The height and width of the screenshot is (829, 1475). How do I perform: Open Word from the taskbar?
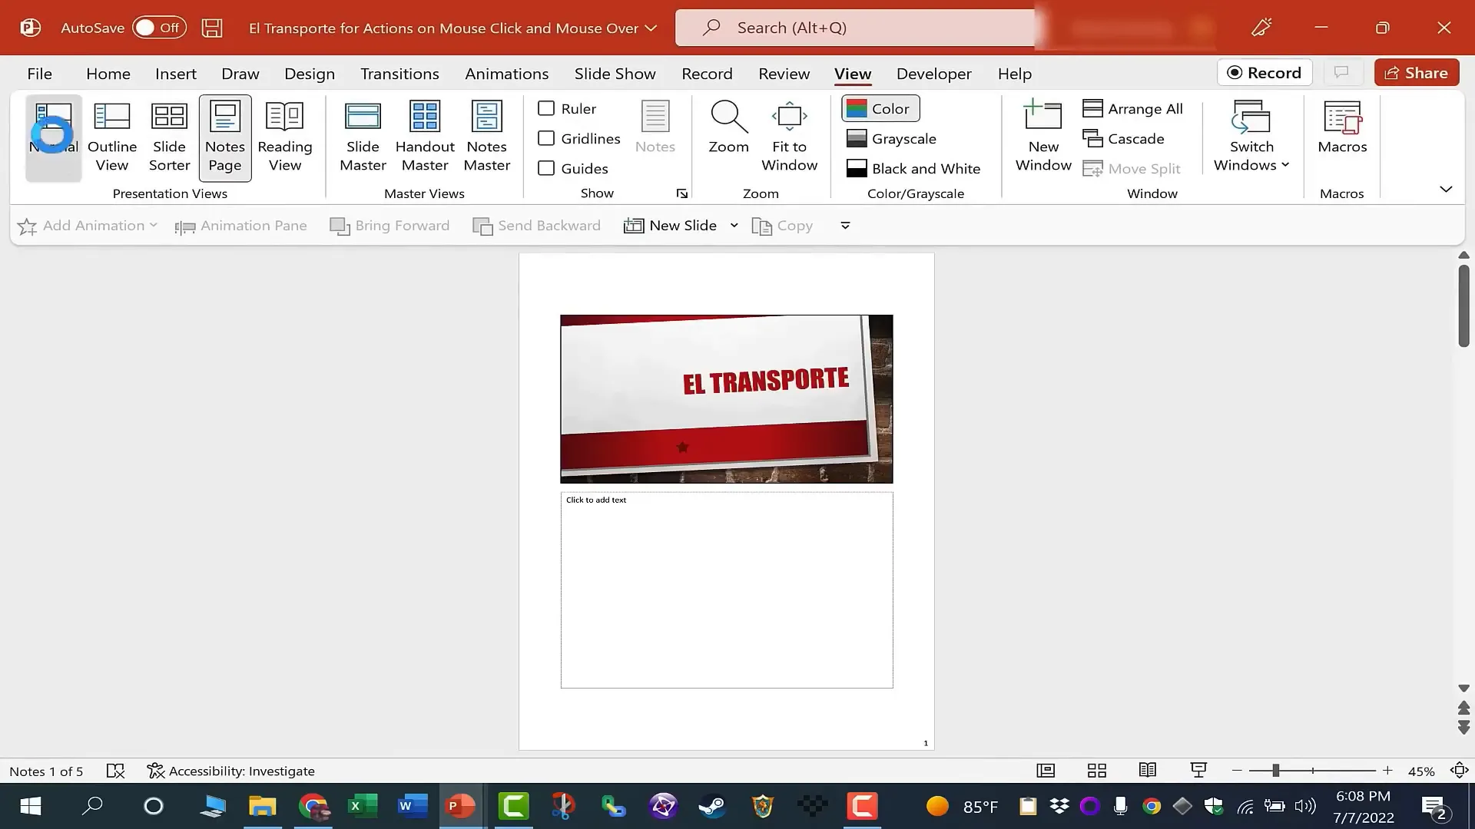click(412, 806)
